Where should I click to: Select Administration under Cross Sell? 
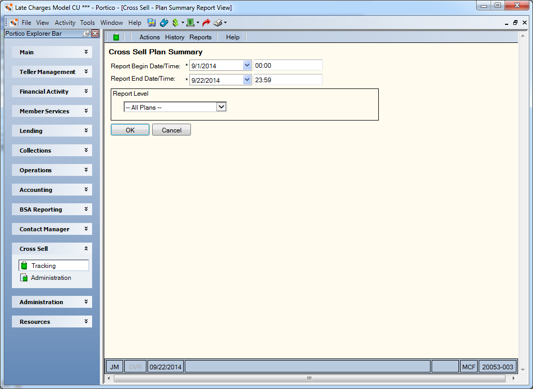click(51, 278)
